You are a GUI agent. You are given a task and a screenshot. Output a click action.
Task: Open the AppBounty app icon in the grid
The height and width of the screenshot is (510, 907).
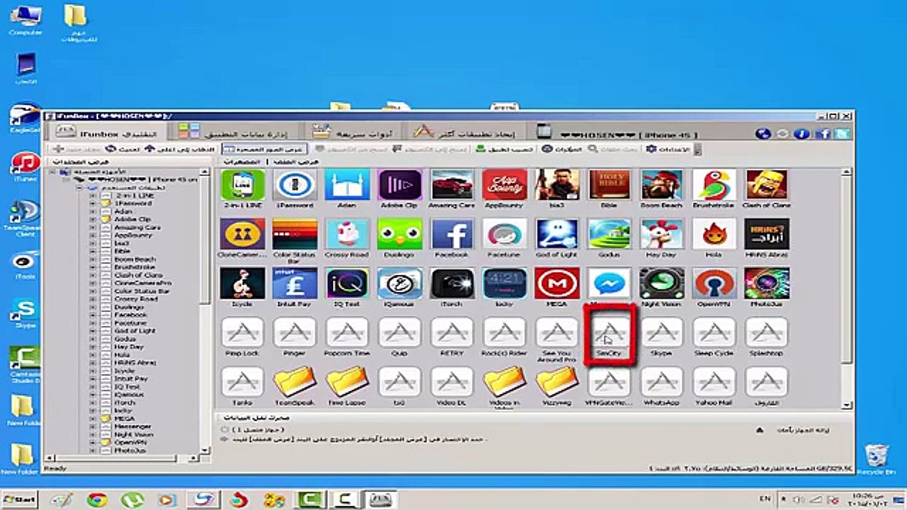pyautogui.click(x=504, y=185)
